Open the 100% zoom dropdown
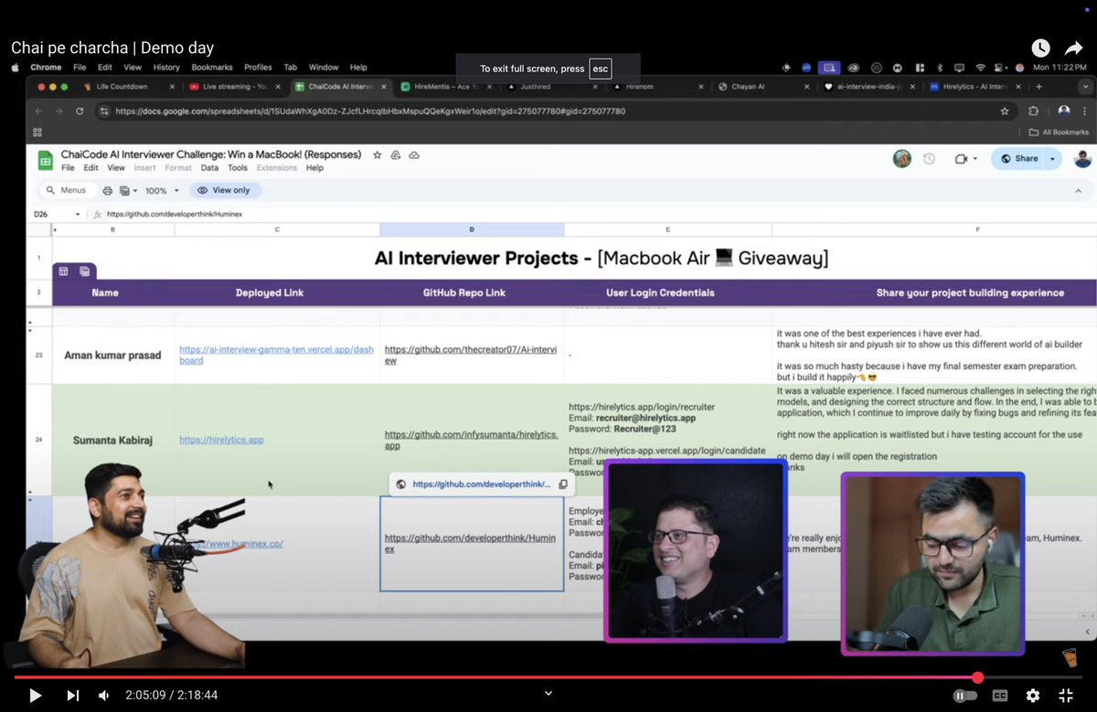Image resolution: width=1097 pixels, height=712 pixels. coord(163,190)
